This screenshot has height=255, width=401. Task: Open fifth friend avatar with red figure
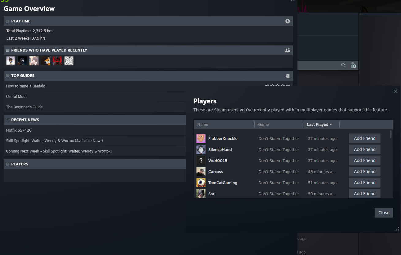(x=57, y=61)
